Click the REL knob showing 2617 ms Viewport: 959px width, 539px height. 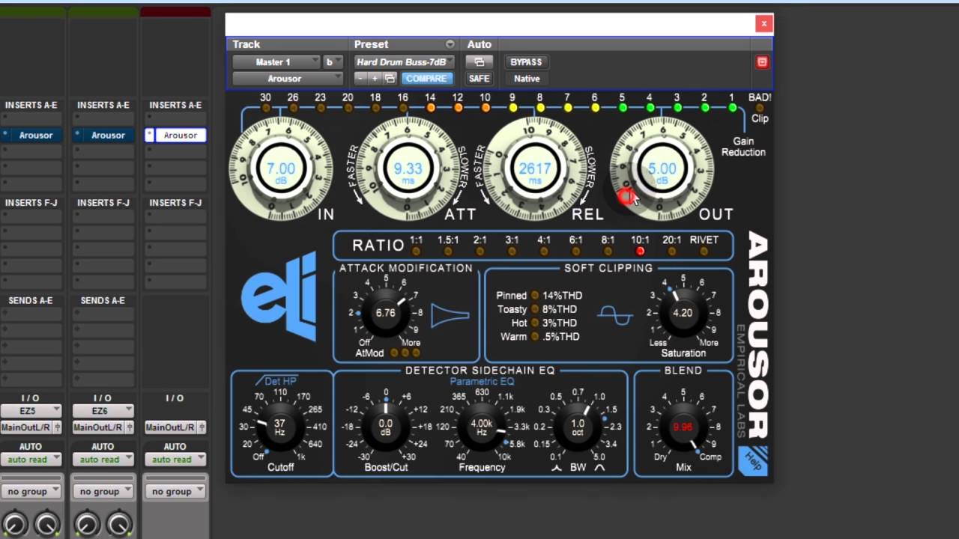[535, 169]
